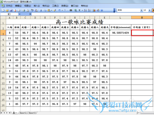The height and width of the screenshot is (115, 154).
Task: Select the 成绩一 header cell
Action: [x=25, y=27]
